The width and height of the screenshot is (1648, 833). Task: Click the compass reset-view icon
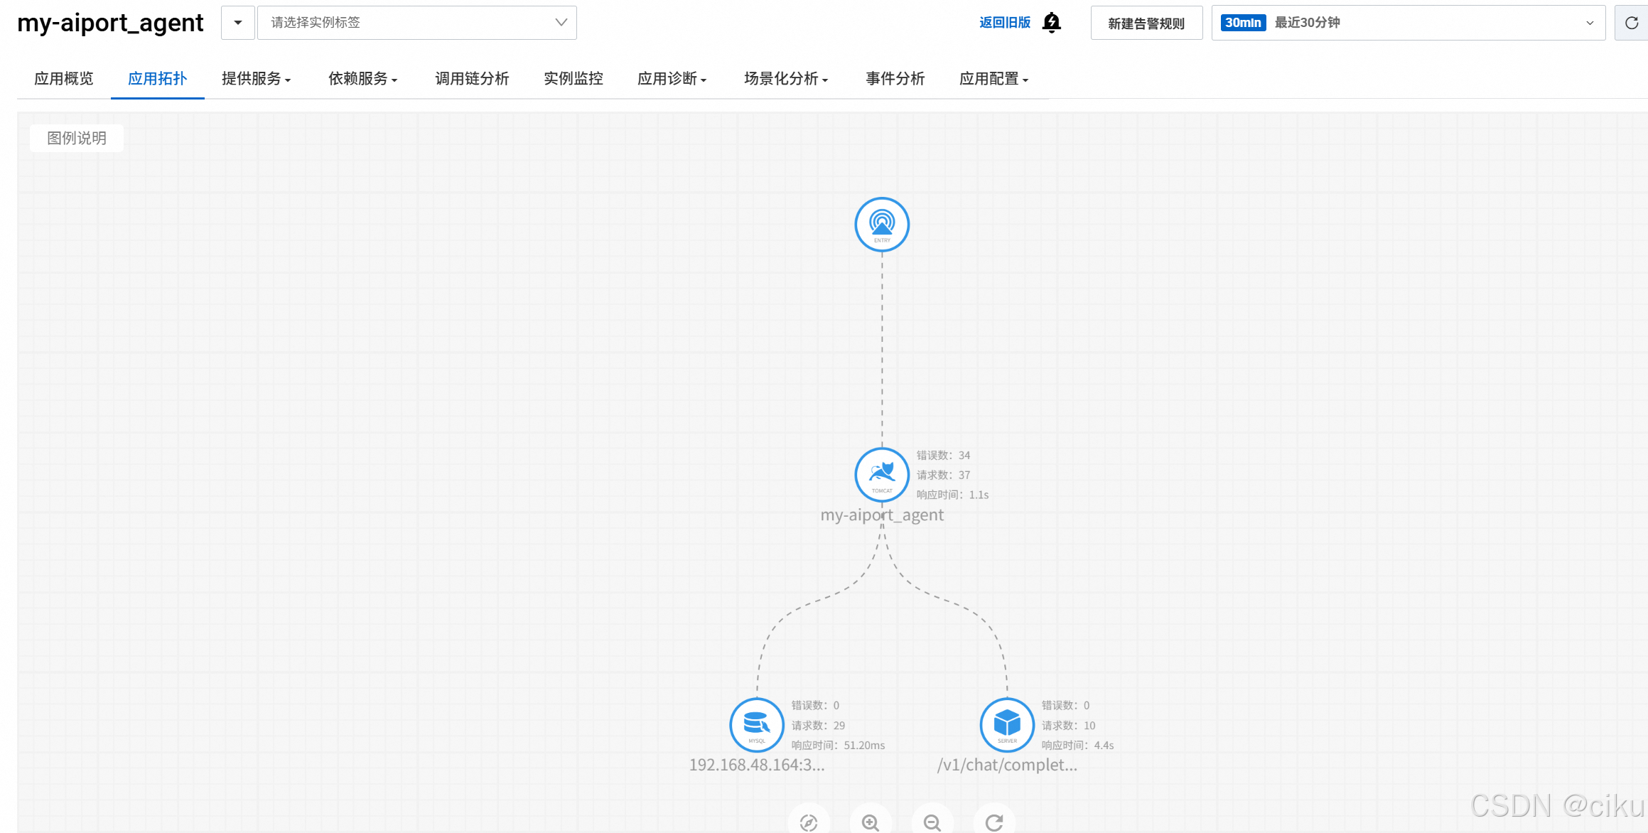pos(809,822)
